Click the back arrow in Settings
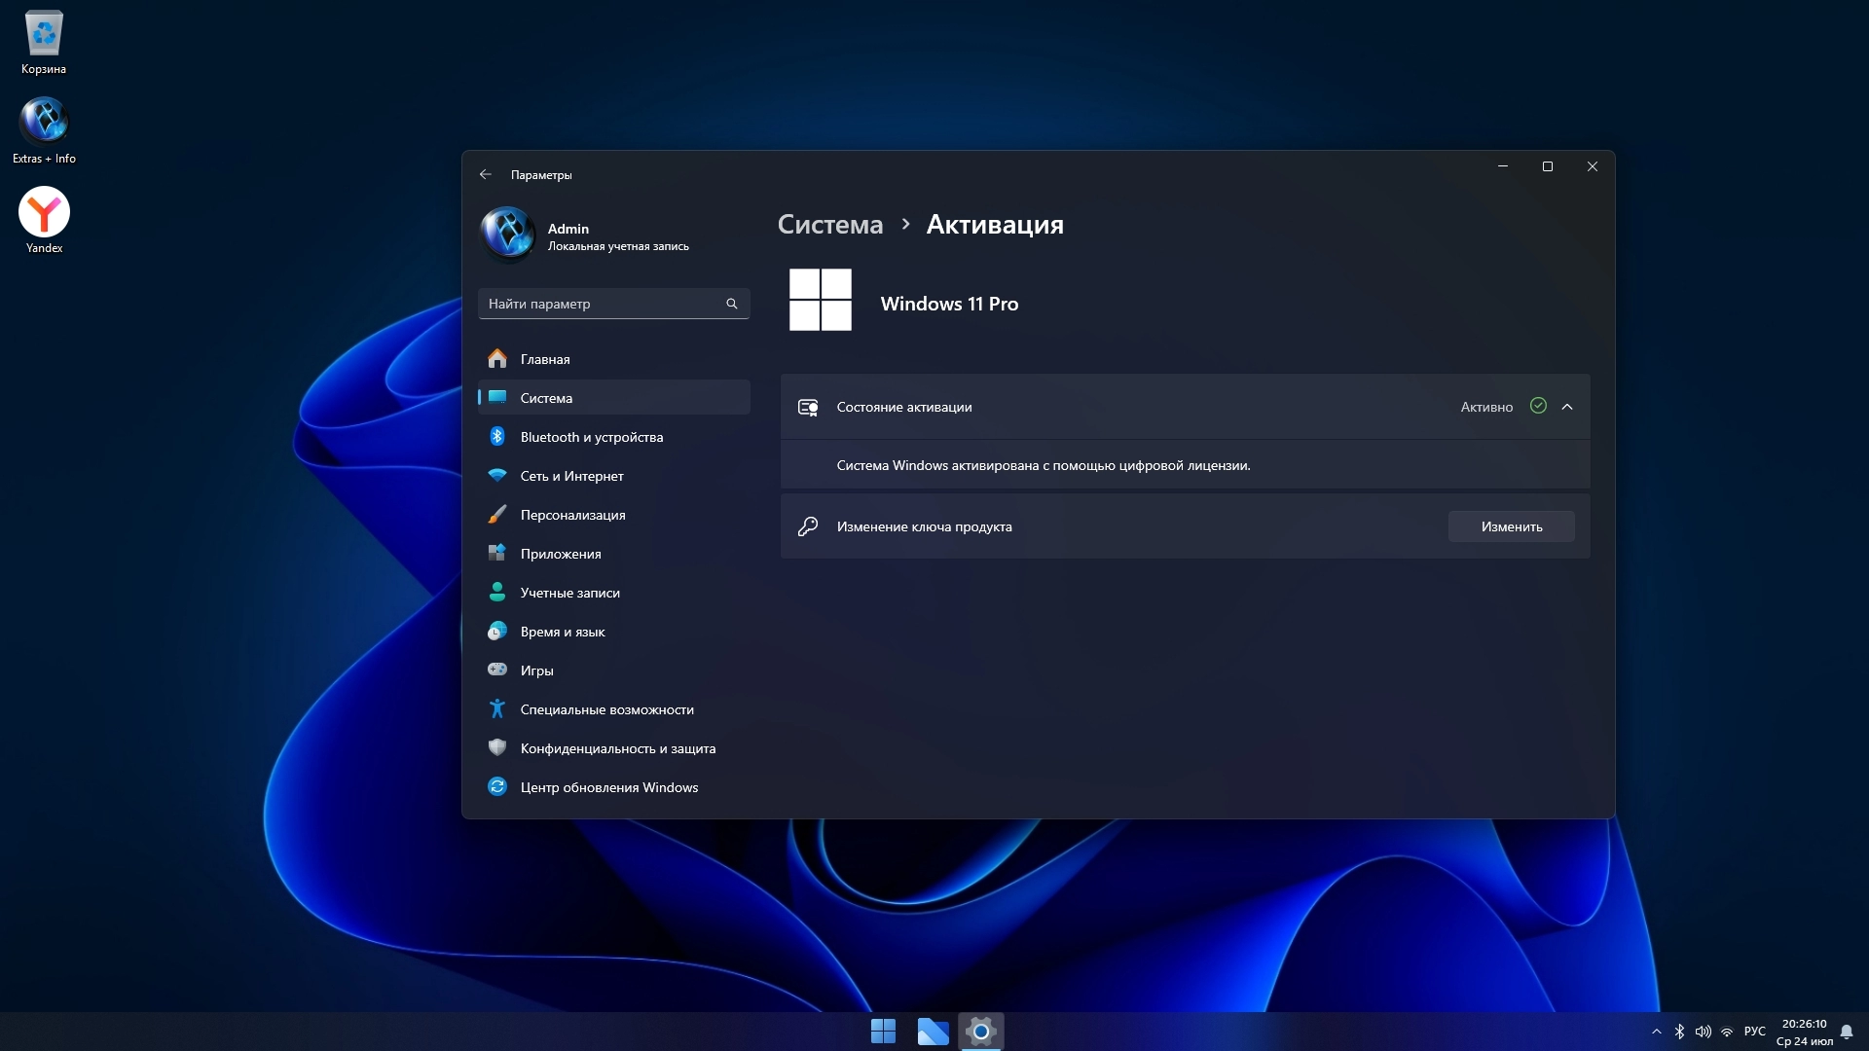The height and width of the screenshot is (1051, 1869). (486, 175)
